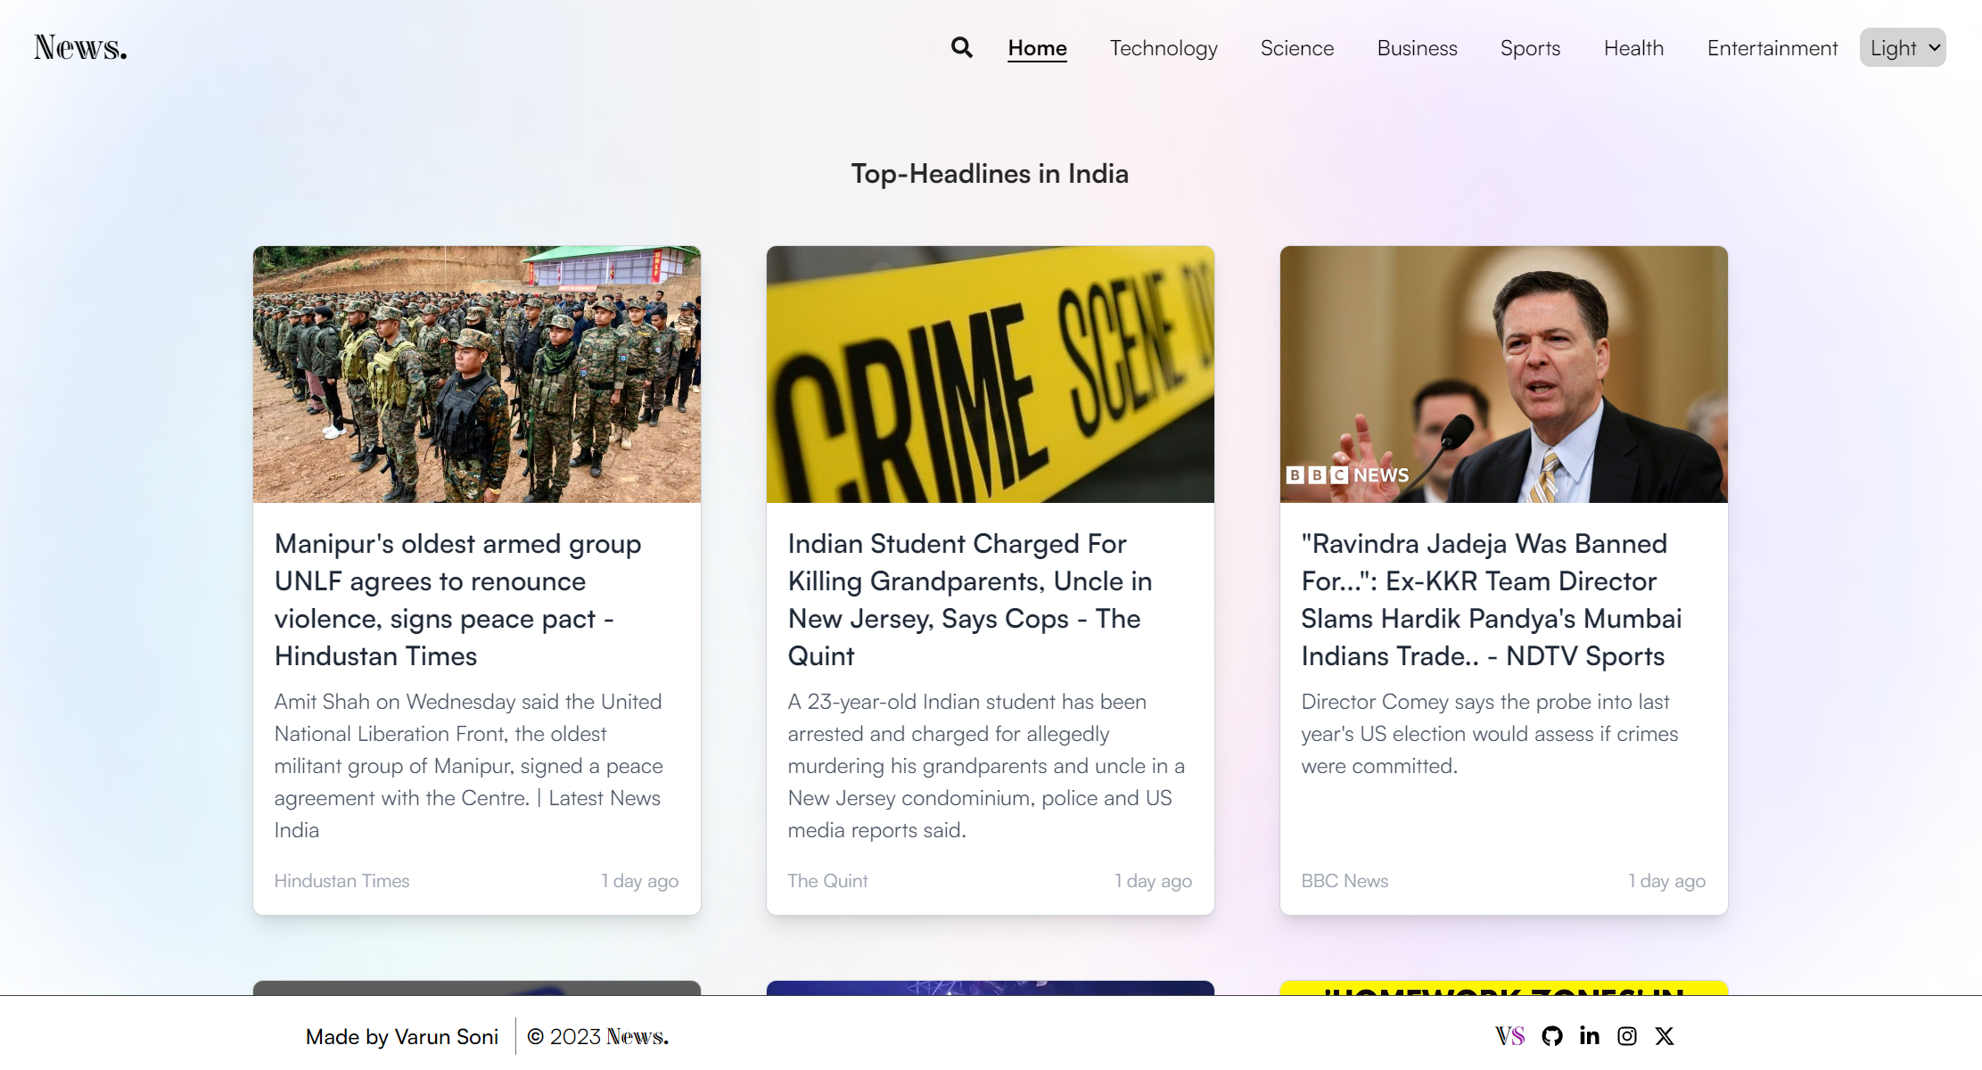Click '1 day ago' on Hindustan Times card
Image resolution: width=1982 pixels, height=1070 pixels.
(639, 881)
